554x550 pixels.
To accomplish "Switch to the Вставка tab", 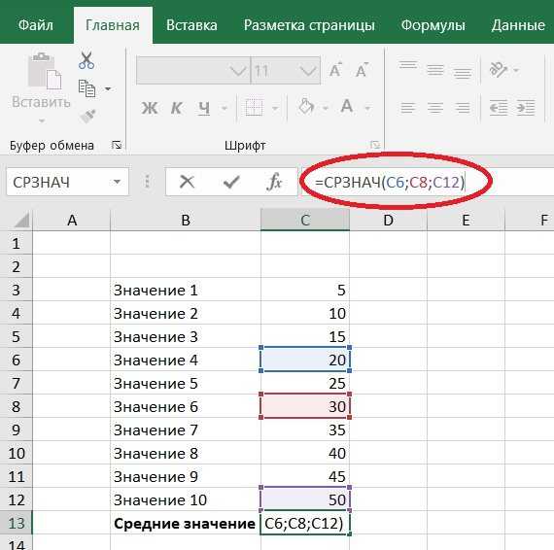I will coord(191,25).
